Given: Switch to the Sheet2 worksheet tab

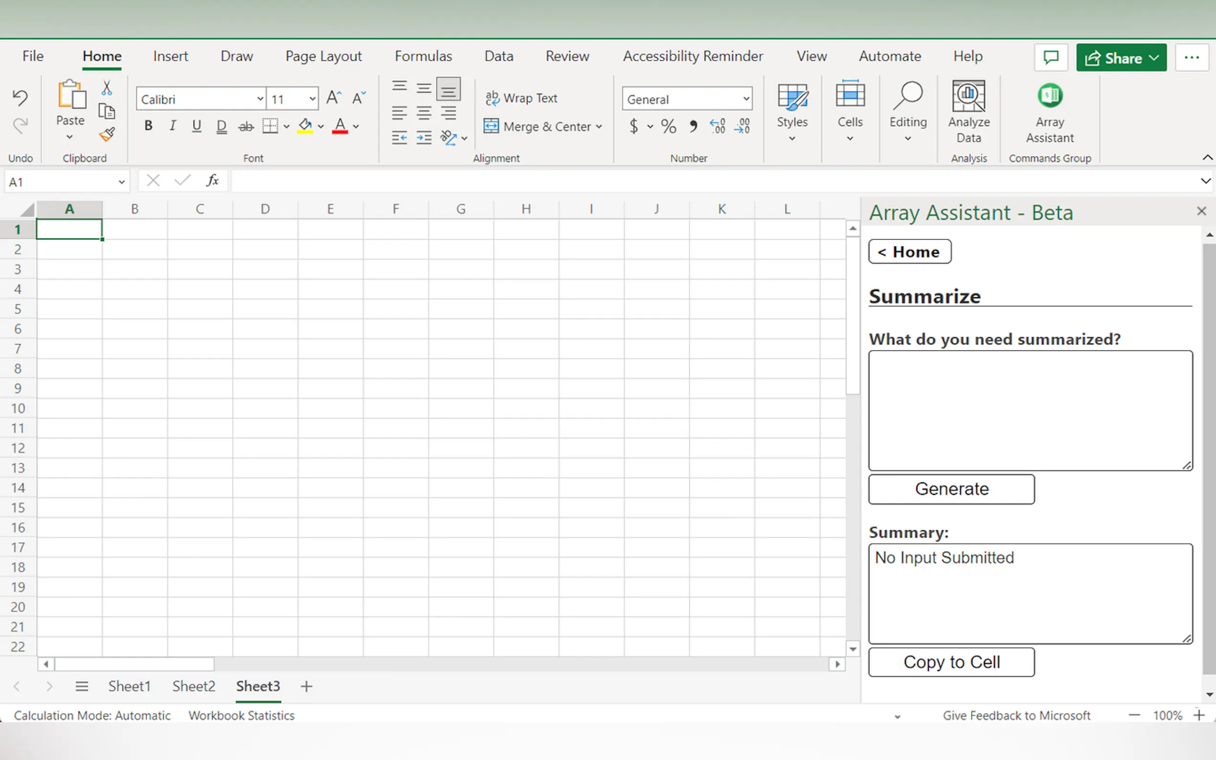Looking at the screenshot, I should (x=193, y=686).
